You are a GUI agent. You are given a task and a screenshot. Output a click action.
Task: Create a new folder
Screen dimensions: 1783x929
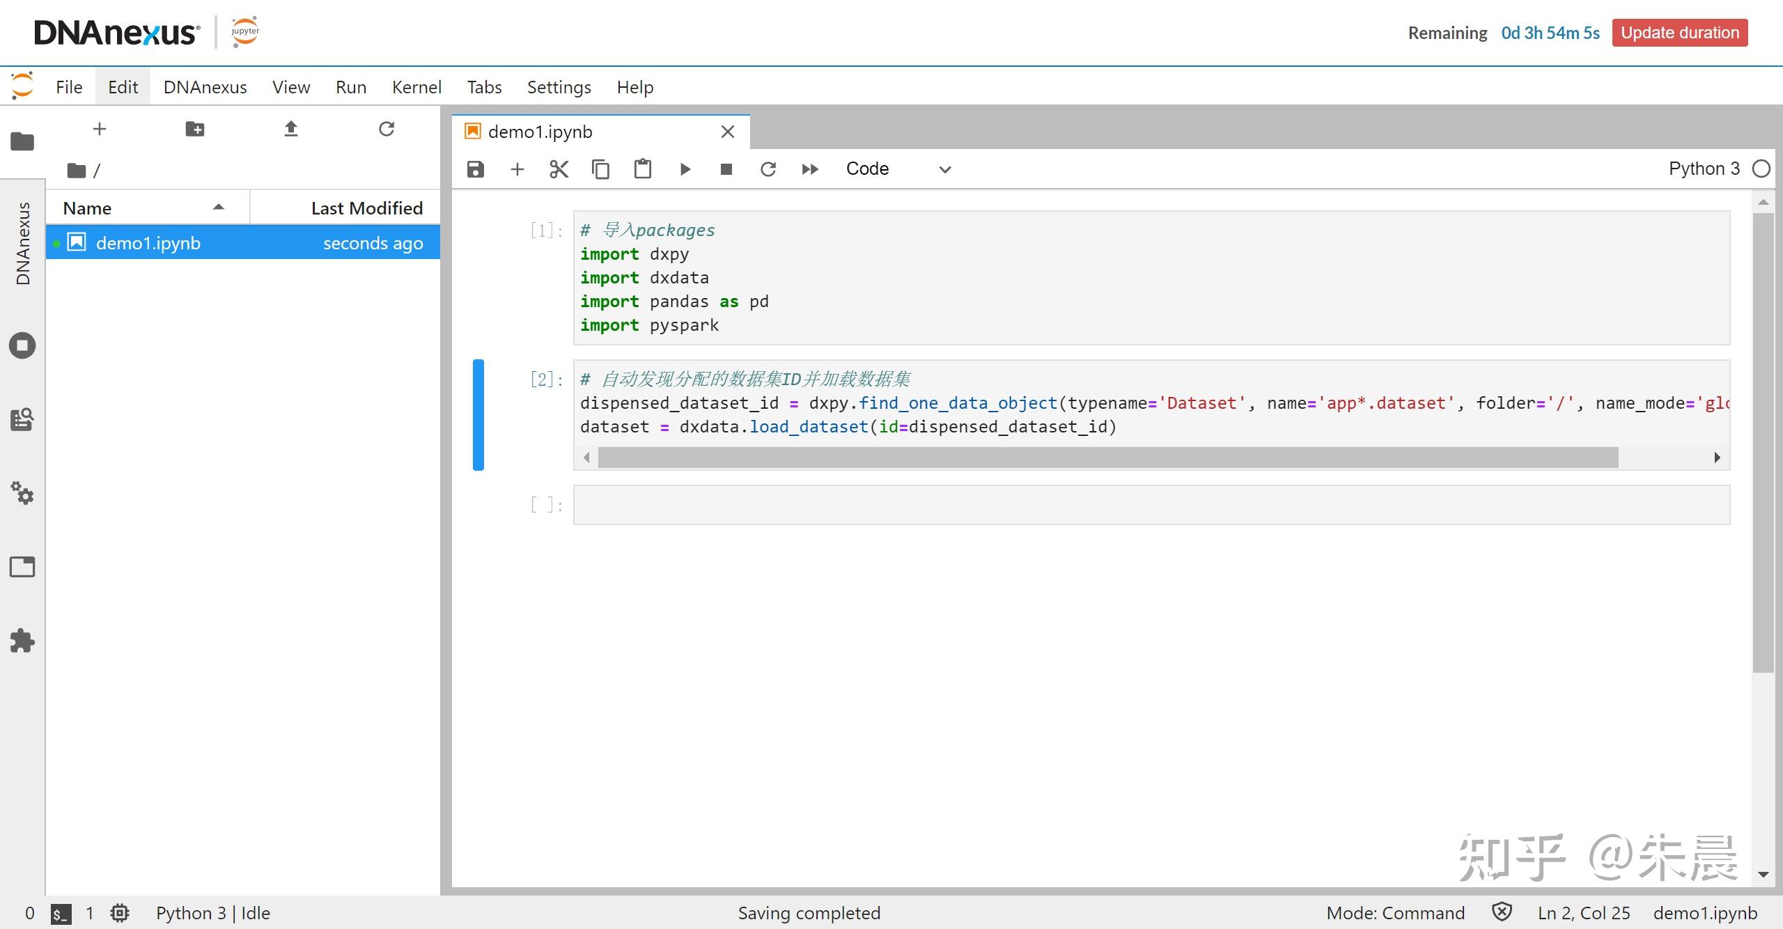click(195, 129)
